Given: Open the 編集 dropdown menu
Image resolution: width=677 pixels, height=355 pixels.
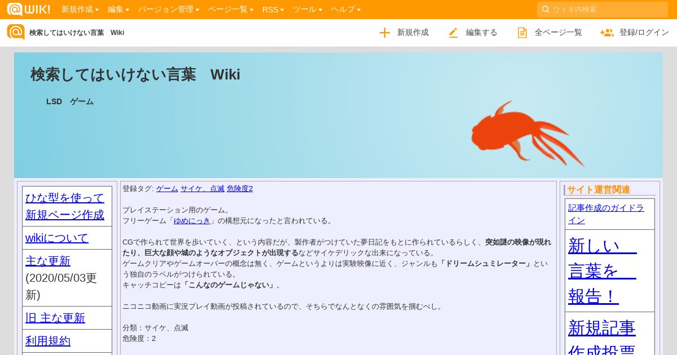Looking at the screenshot, I should pos(118,10).
